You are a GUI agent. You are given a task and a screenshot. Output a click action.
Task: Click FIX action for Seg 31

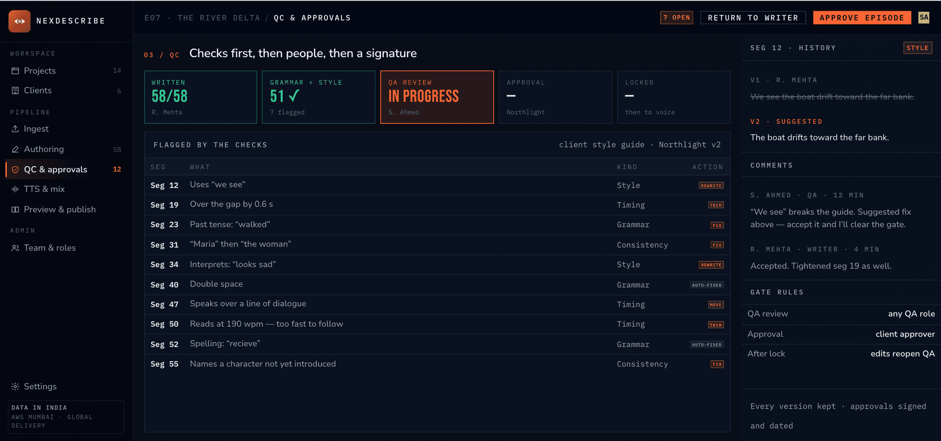(x=717, y=245)
